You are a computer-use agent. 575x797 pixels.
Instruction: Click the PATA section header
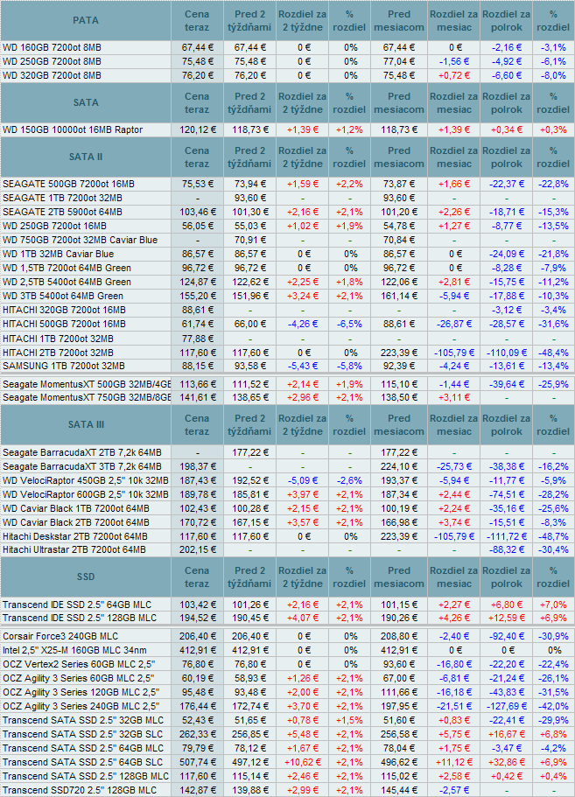pyautogui.click(x=86, y=20)
